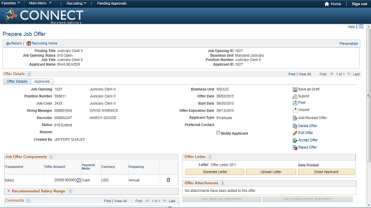
Task: Click the CONNECT Maryland Judiciary logo
Action: (x=42, y=16)
